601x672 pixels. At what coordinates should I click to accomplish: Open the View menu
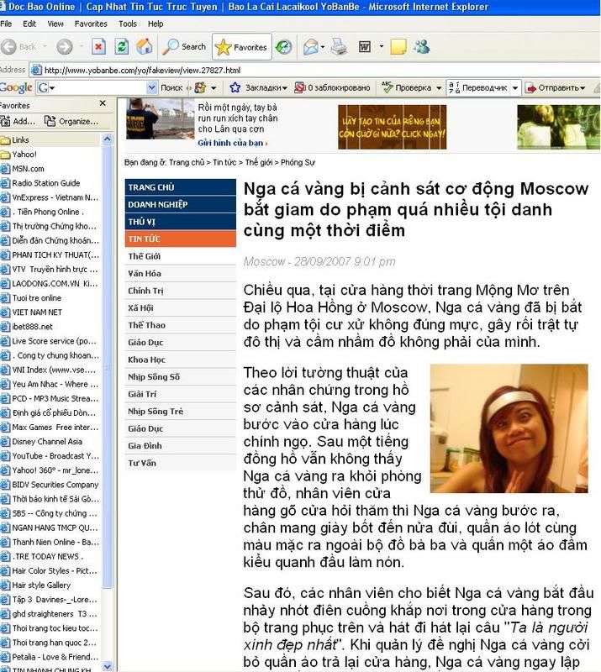55,24
